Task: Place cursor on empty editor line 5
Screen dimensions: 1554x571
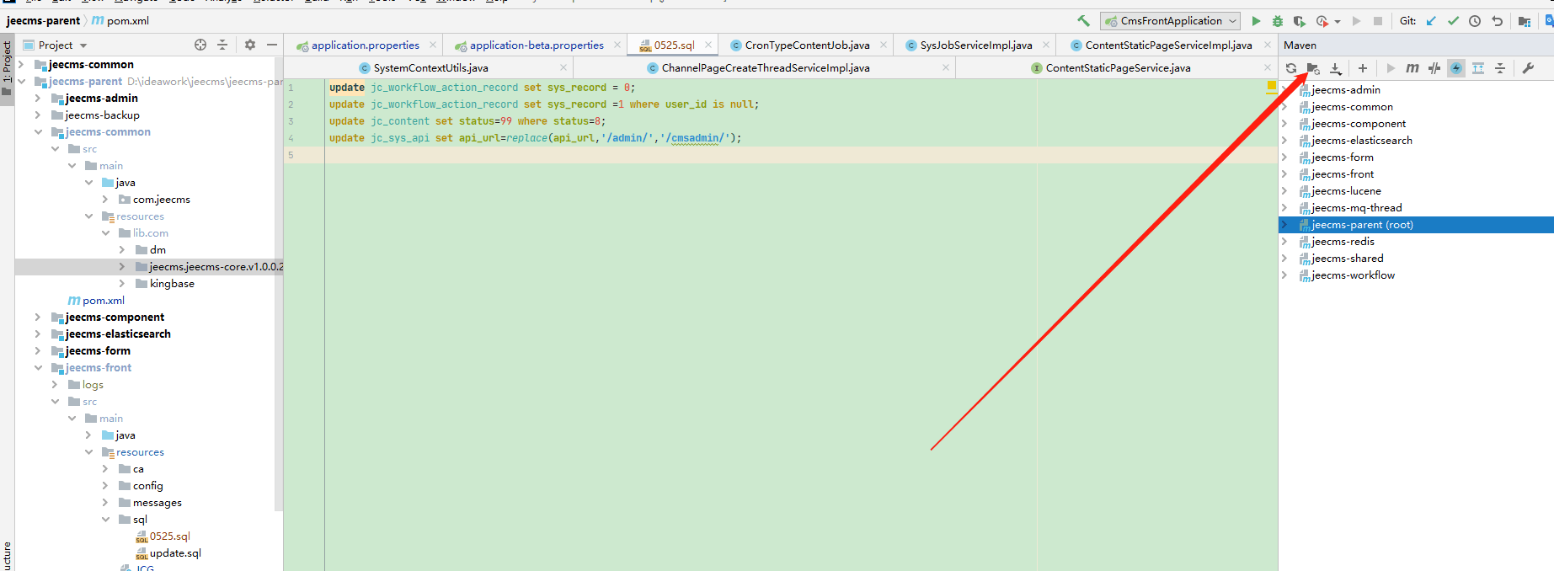Action: point(800,155)
